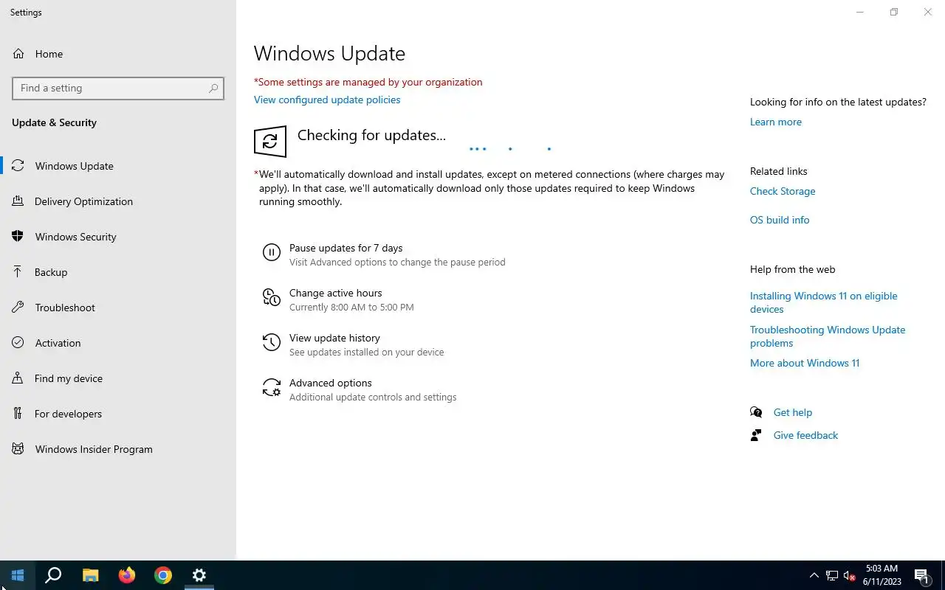
Task: Click the update history clock icon
Action: point(272,342)
